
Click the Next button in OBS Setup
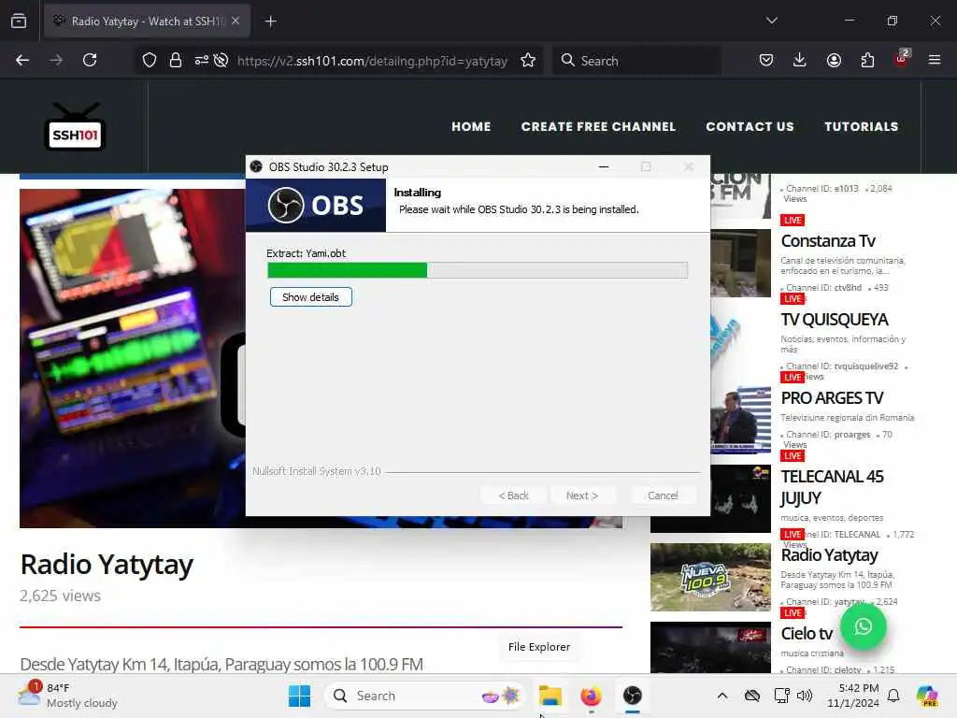click(x=581, y=495)
